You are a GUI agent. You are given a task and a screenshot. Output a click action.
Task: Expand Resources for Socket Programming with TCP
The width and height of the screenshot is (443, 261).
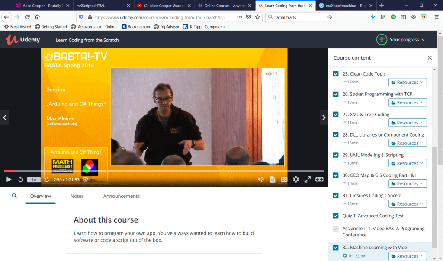[407, 102]
